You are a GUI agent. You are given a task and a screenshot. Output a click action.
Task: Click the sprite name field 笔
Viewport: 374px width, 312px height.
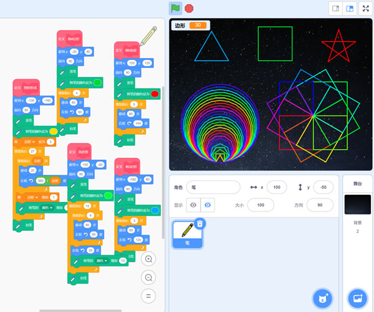pos(213,187)
